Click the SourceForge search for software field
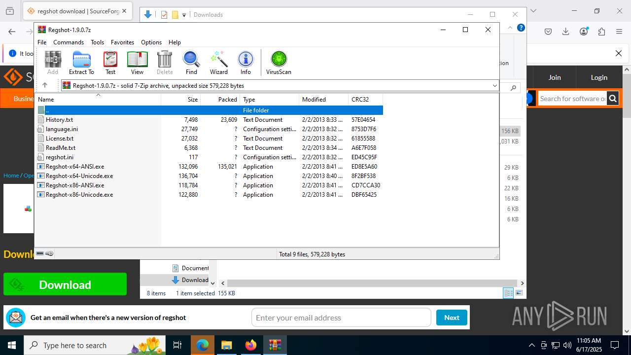 [572, 99]
